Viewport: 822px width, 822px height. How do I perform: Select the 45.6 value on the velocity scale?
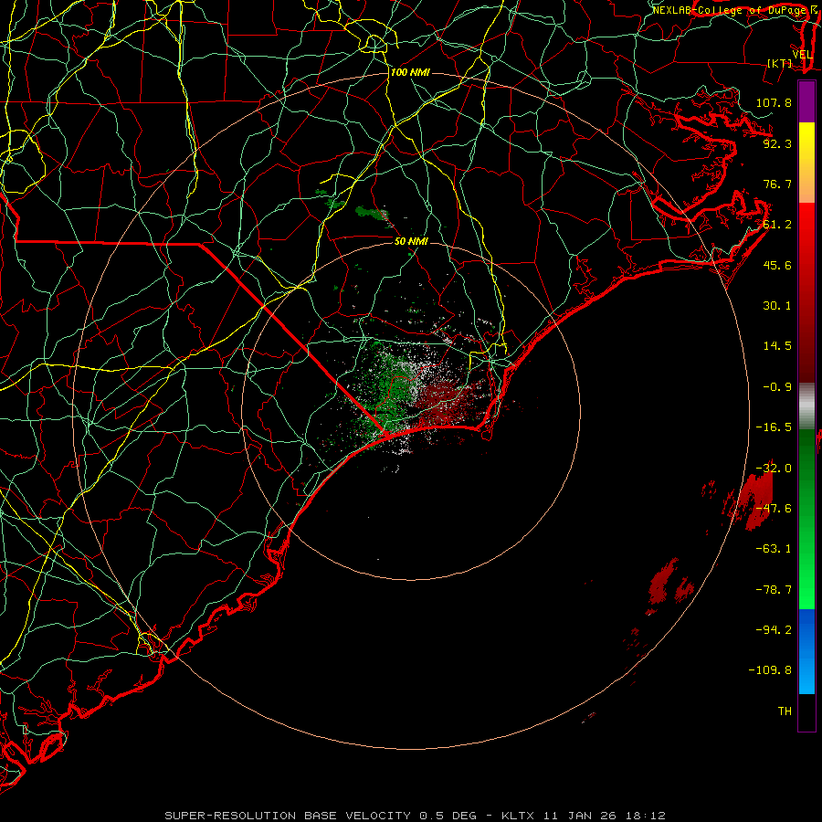click(x=777, y=265)
